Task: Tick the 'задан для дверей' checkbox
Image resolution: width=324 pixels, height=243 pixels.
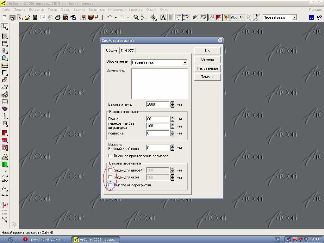Action: [110, 170]
